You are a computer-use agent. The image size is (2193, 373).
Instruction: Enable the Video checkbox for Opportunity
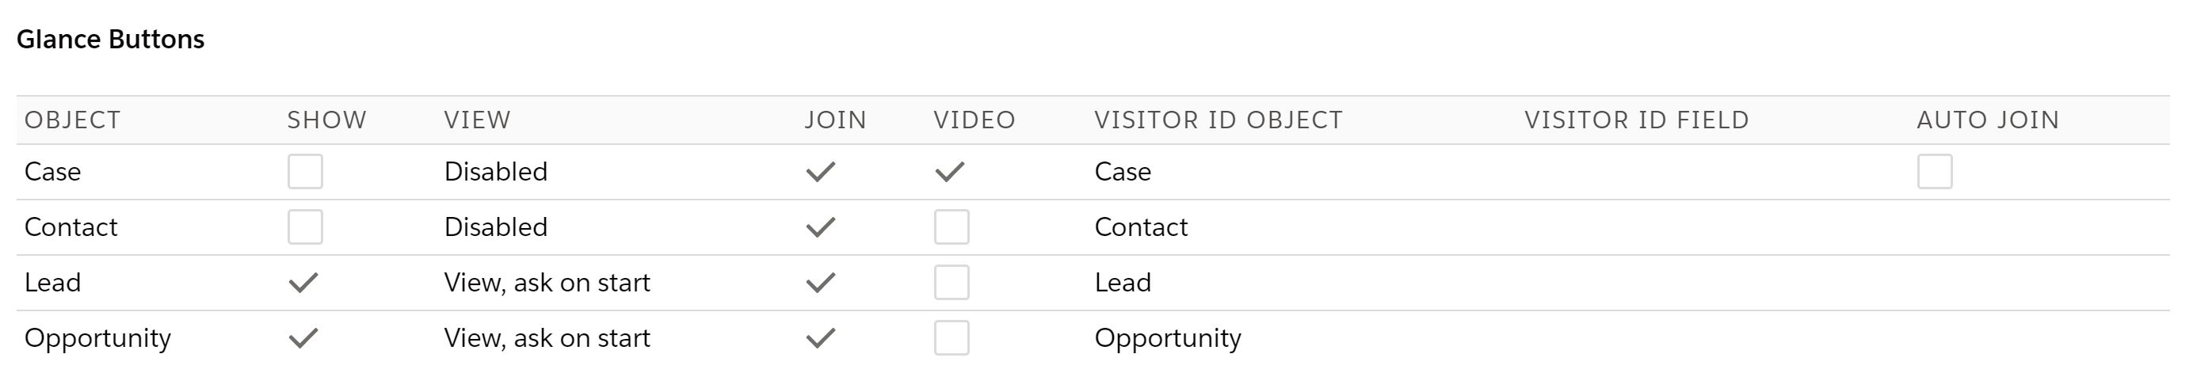[951, 337]
